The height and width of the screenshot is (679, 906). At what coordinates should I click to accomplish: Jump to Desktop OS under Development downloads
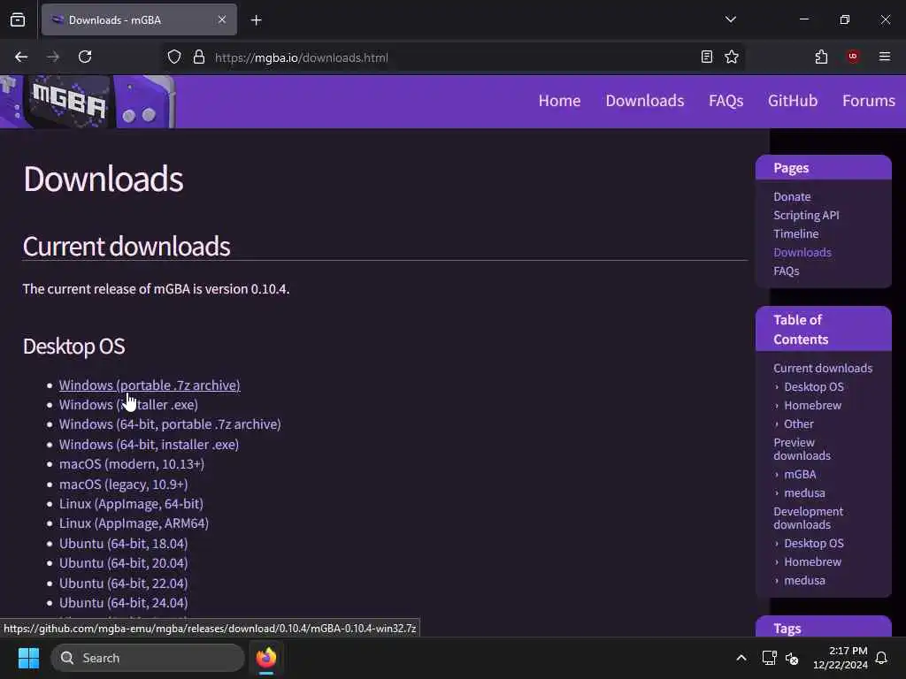[814, 544]
